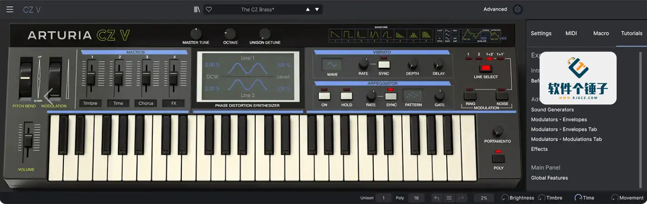Screen dimensions: 647x204
Task: Open the settings gear icon
Action: [x=517, y=9]
